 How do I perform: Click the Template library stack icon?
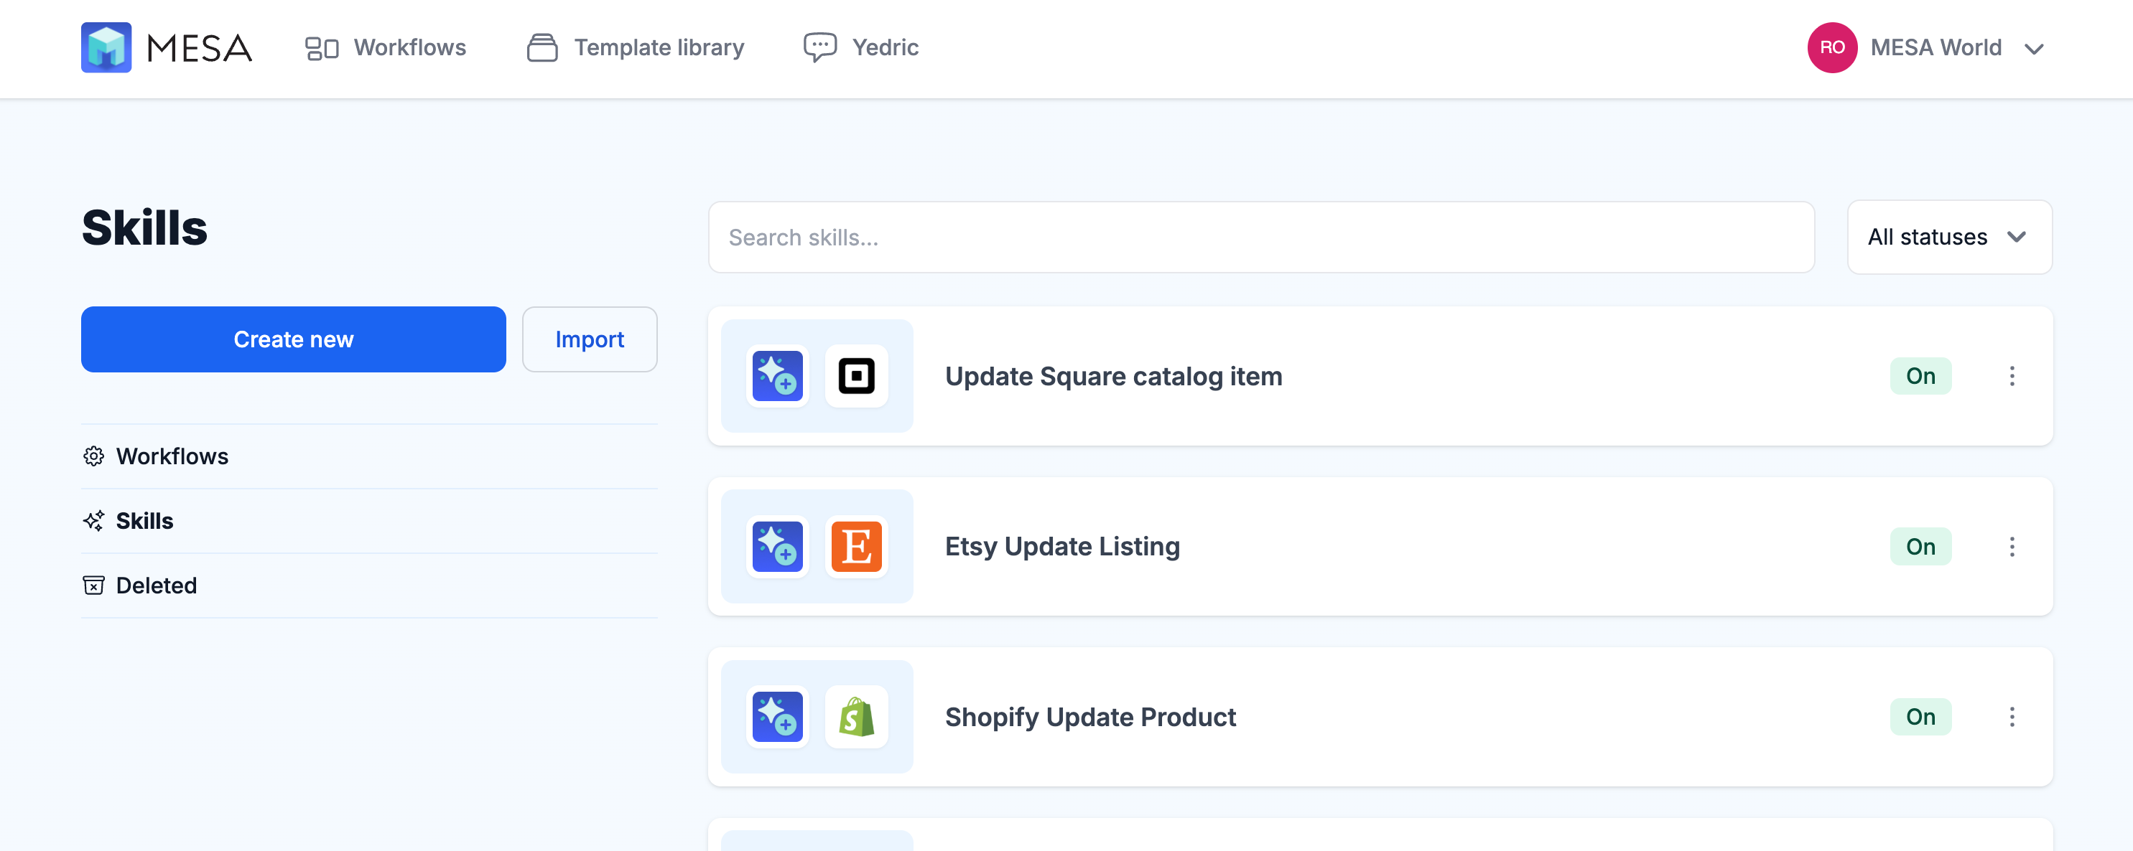point(542,48)
